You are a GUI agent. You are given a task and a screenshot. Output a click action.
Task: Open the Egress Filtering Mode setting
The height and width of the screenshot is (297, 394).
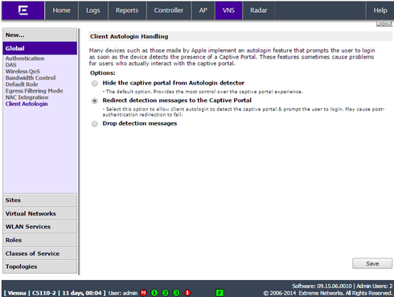35,91
